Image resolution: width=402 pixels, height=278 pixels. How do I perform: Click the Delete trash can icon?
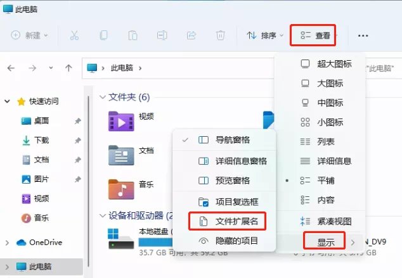click(220, 35)
